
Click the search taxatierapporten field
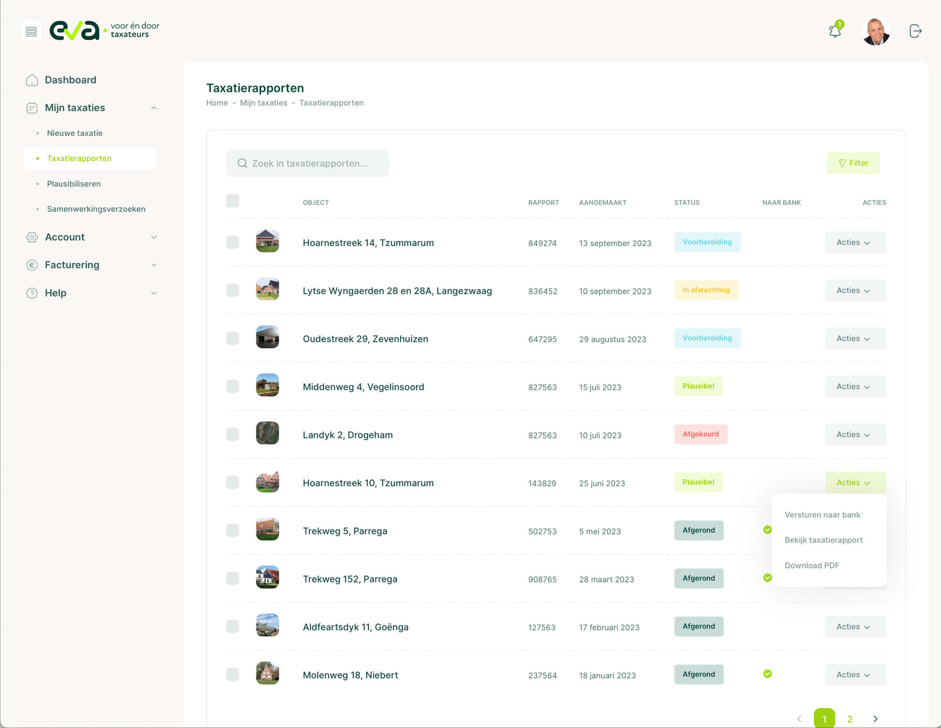click(x=308, y=163)
